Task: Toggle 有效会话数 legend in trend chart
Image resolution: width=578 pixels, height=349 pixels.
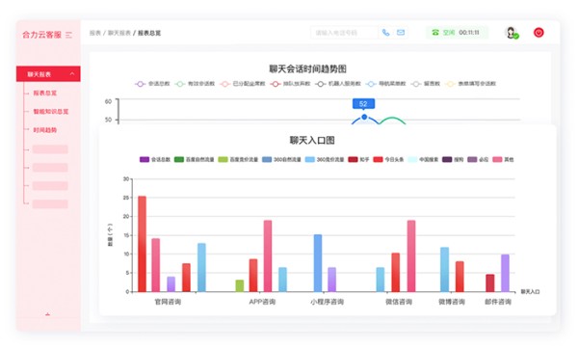Action: pyautogui.click(x=195, y=84)
